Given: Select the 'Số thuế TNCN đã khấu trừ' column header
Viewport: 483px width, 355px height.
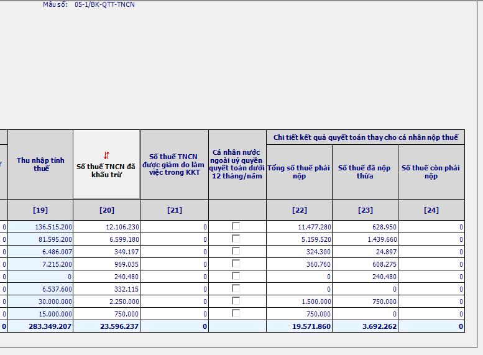Looking at the screenshot, I should tap(106, 170).
